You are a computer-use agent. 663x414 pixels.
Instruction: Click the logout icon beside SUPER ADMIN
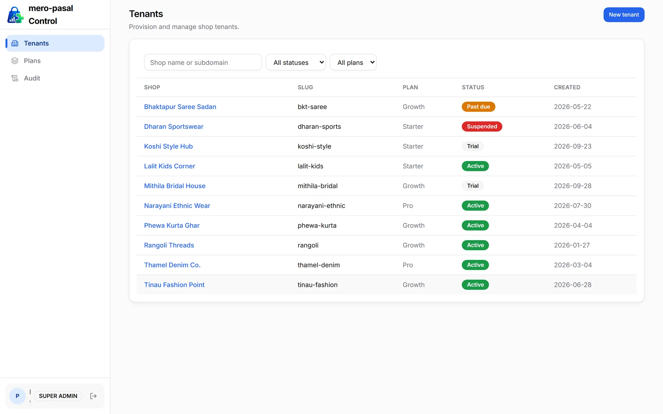click(x=93, y=396)
